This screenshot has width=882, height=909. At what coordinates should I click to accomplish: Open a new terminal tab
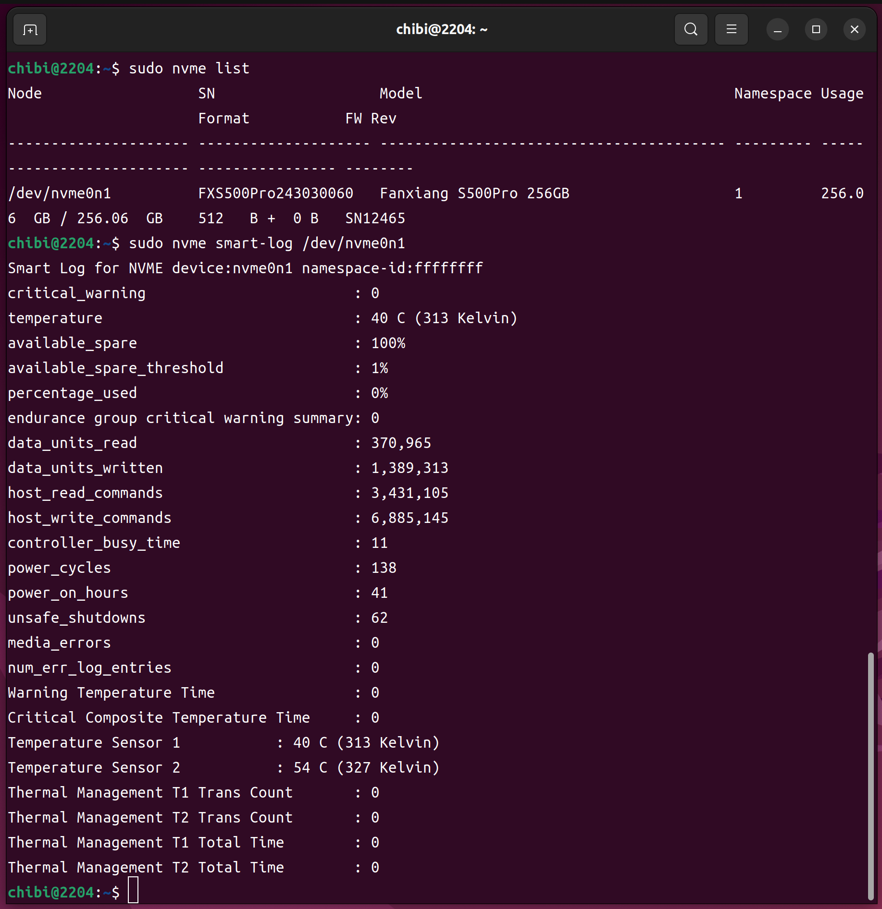(x=30, y=30)
